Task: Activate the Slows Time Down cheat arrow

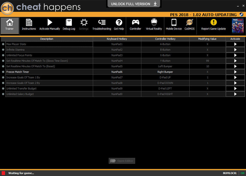Action: pyautogui.click(x=235, y=61)
